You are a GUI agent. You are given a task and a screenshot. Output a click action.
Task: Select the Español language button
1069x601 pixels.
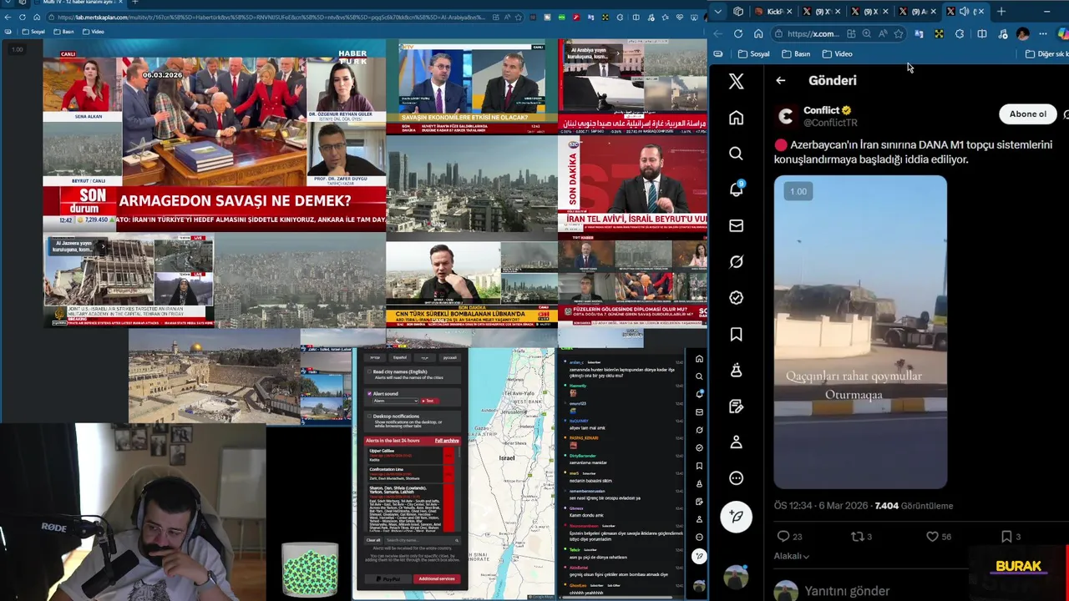[400, 357]
